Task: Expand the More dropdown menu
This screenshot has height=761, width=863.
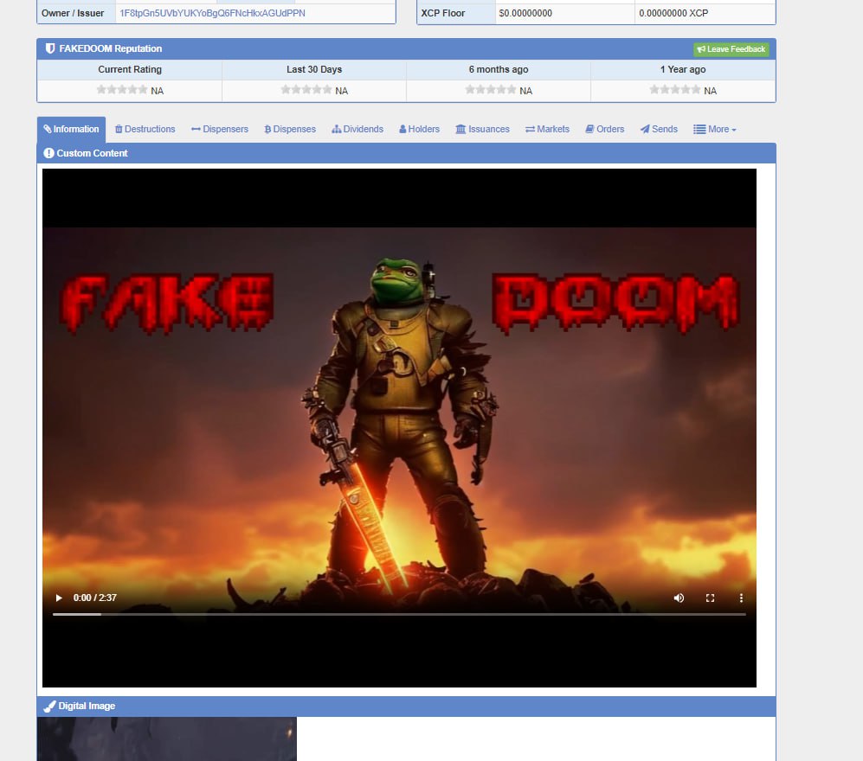Action: tap(715, 129)
